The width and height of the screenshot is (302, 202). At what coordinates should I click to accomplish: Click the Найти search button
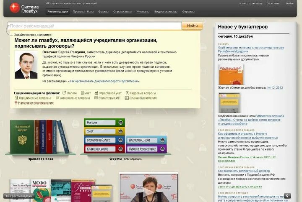tap(192, 26)
